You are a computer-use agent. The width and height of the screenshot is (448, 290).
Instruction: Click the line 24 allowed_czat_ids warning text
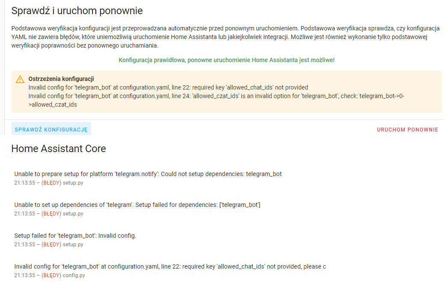pyautogui.click(x=216, y=100)
